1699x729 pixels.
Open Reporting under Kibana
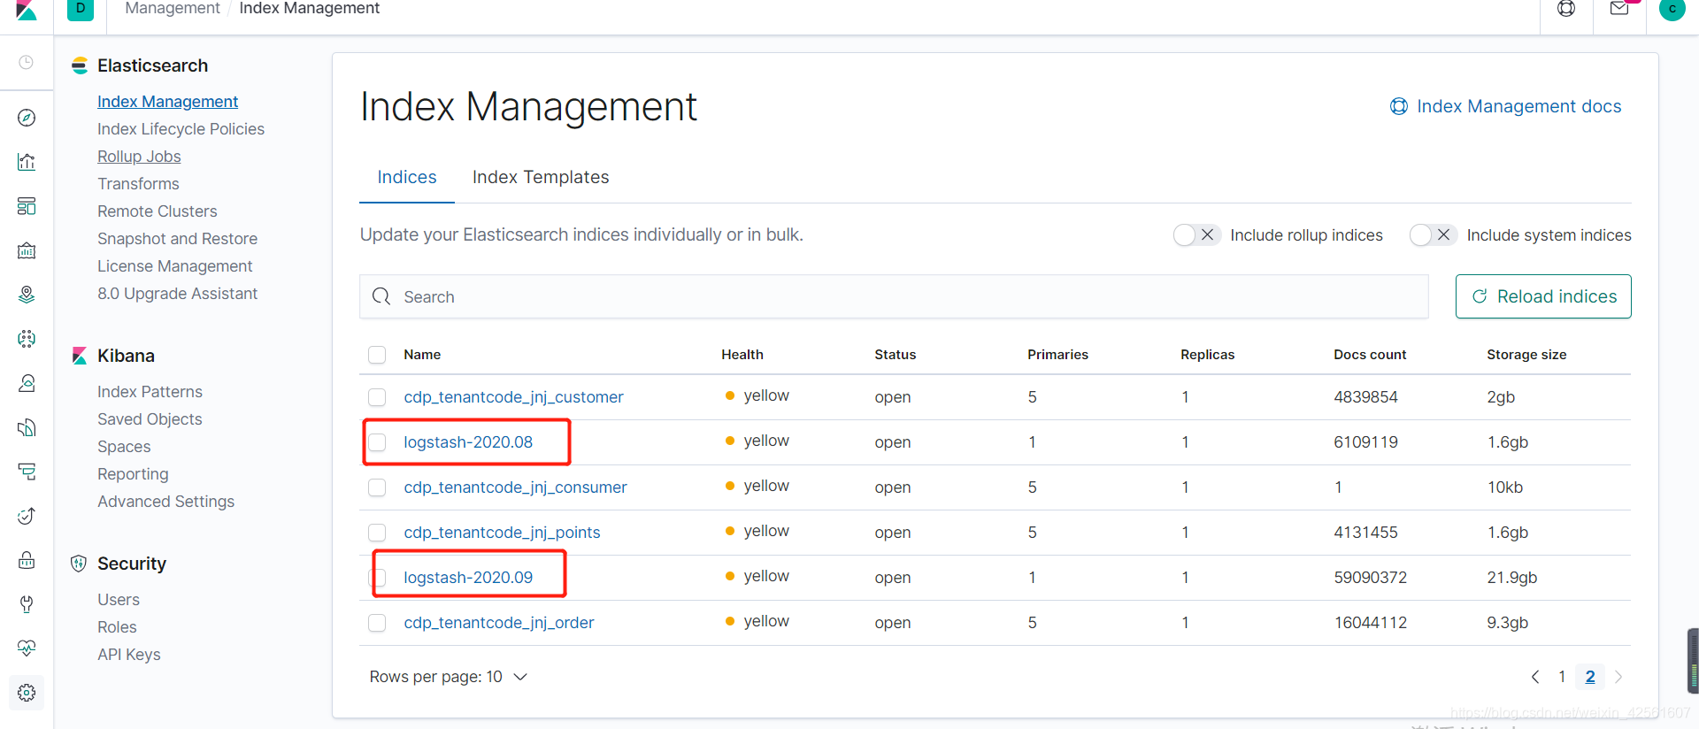click(133, 474)
